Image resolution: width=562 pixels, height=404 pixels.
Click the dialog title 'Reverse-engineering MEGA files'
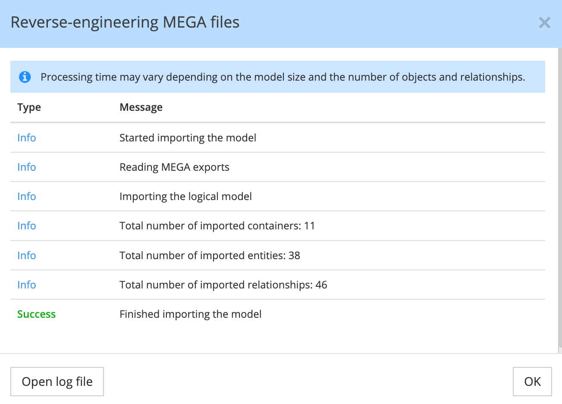(x=125, y=22)
